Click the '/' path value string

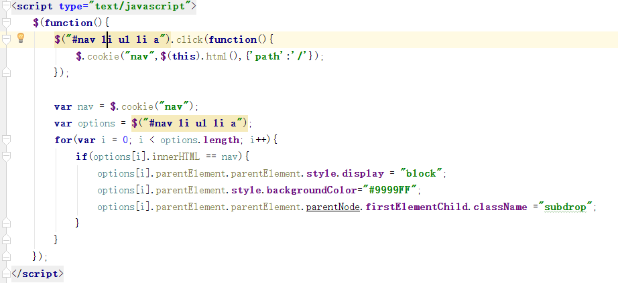pos(299,56)
